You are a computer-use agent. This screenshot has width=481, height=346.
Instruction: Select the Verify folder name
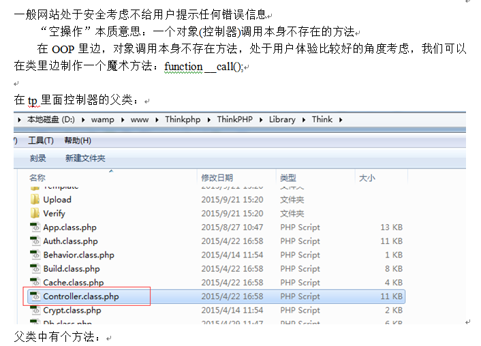tap(55, 213)
